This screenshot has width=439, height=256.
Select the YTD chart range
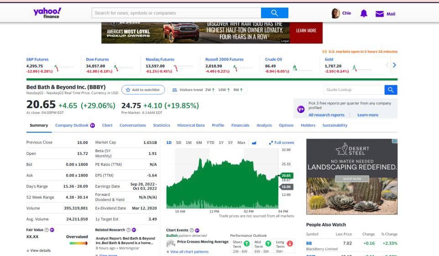(210, 143)
